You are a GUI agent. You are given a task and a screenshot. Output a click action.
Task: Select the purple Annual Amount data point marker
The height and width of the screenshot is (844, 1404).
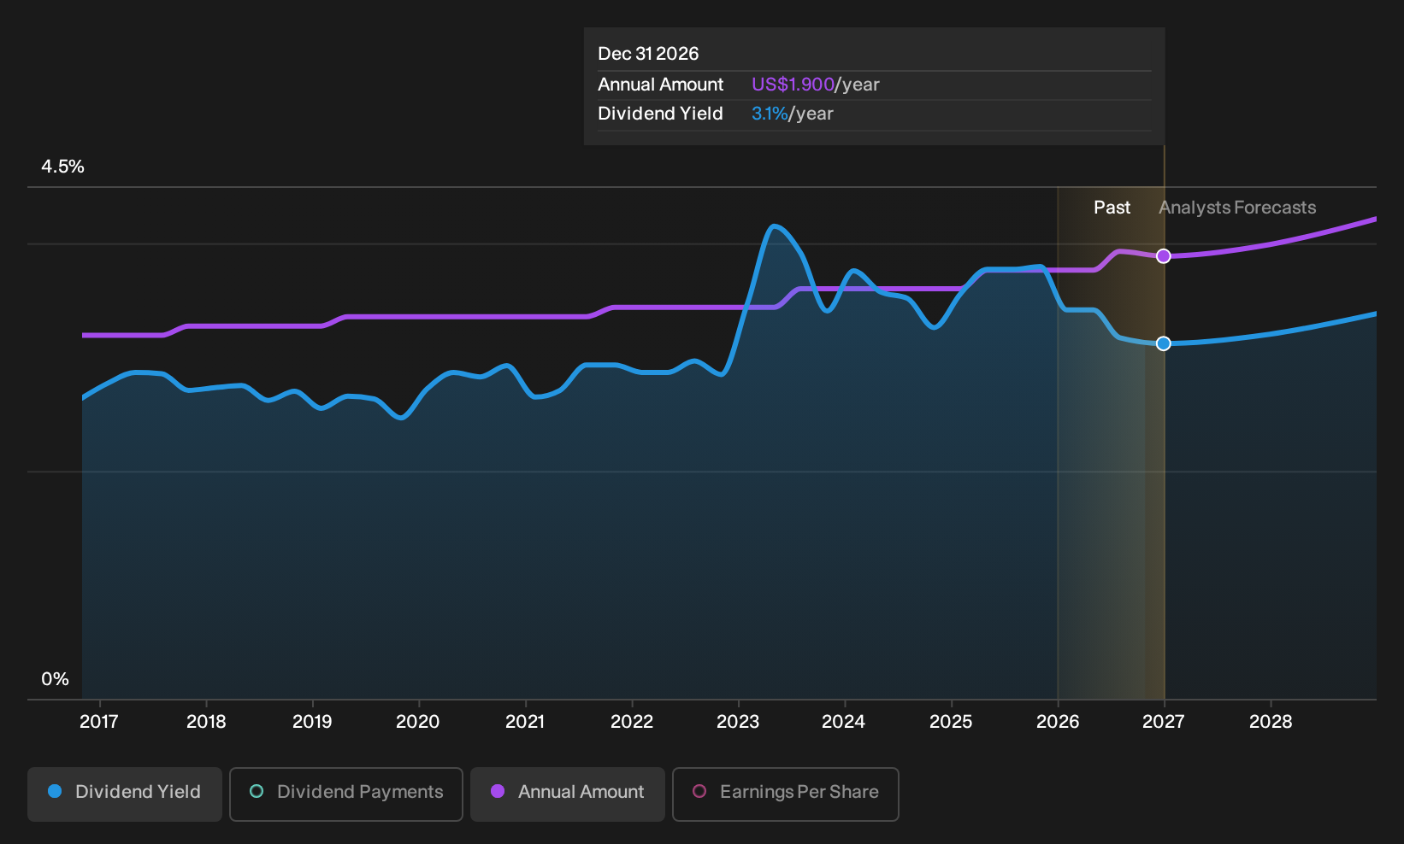[1164, 256]
